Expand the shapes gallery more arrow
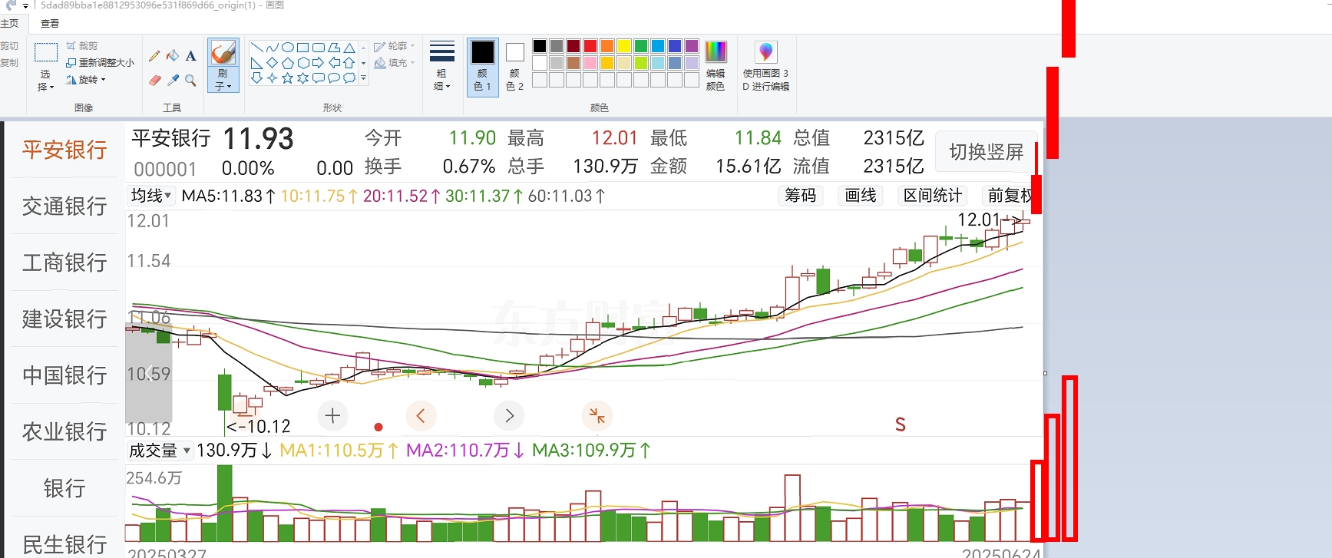Image resolution: width=1332 pixels, height=558 pixels. tap(364, 78)
